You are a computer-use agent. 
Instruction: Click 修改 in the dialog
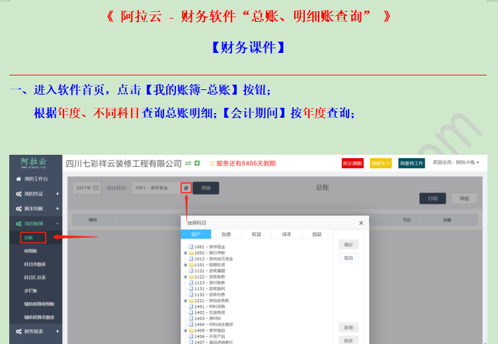point(349,340)
